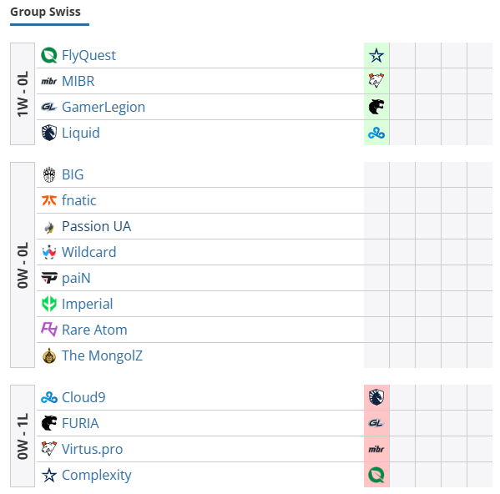
Task: Open the Wildcard team link
Action: [x=89, y=252]
